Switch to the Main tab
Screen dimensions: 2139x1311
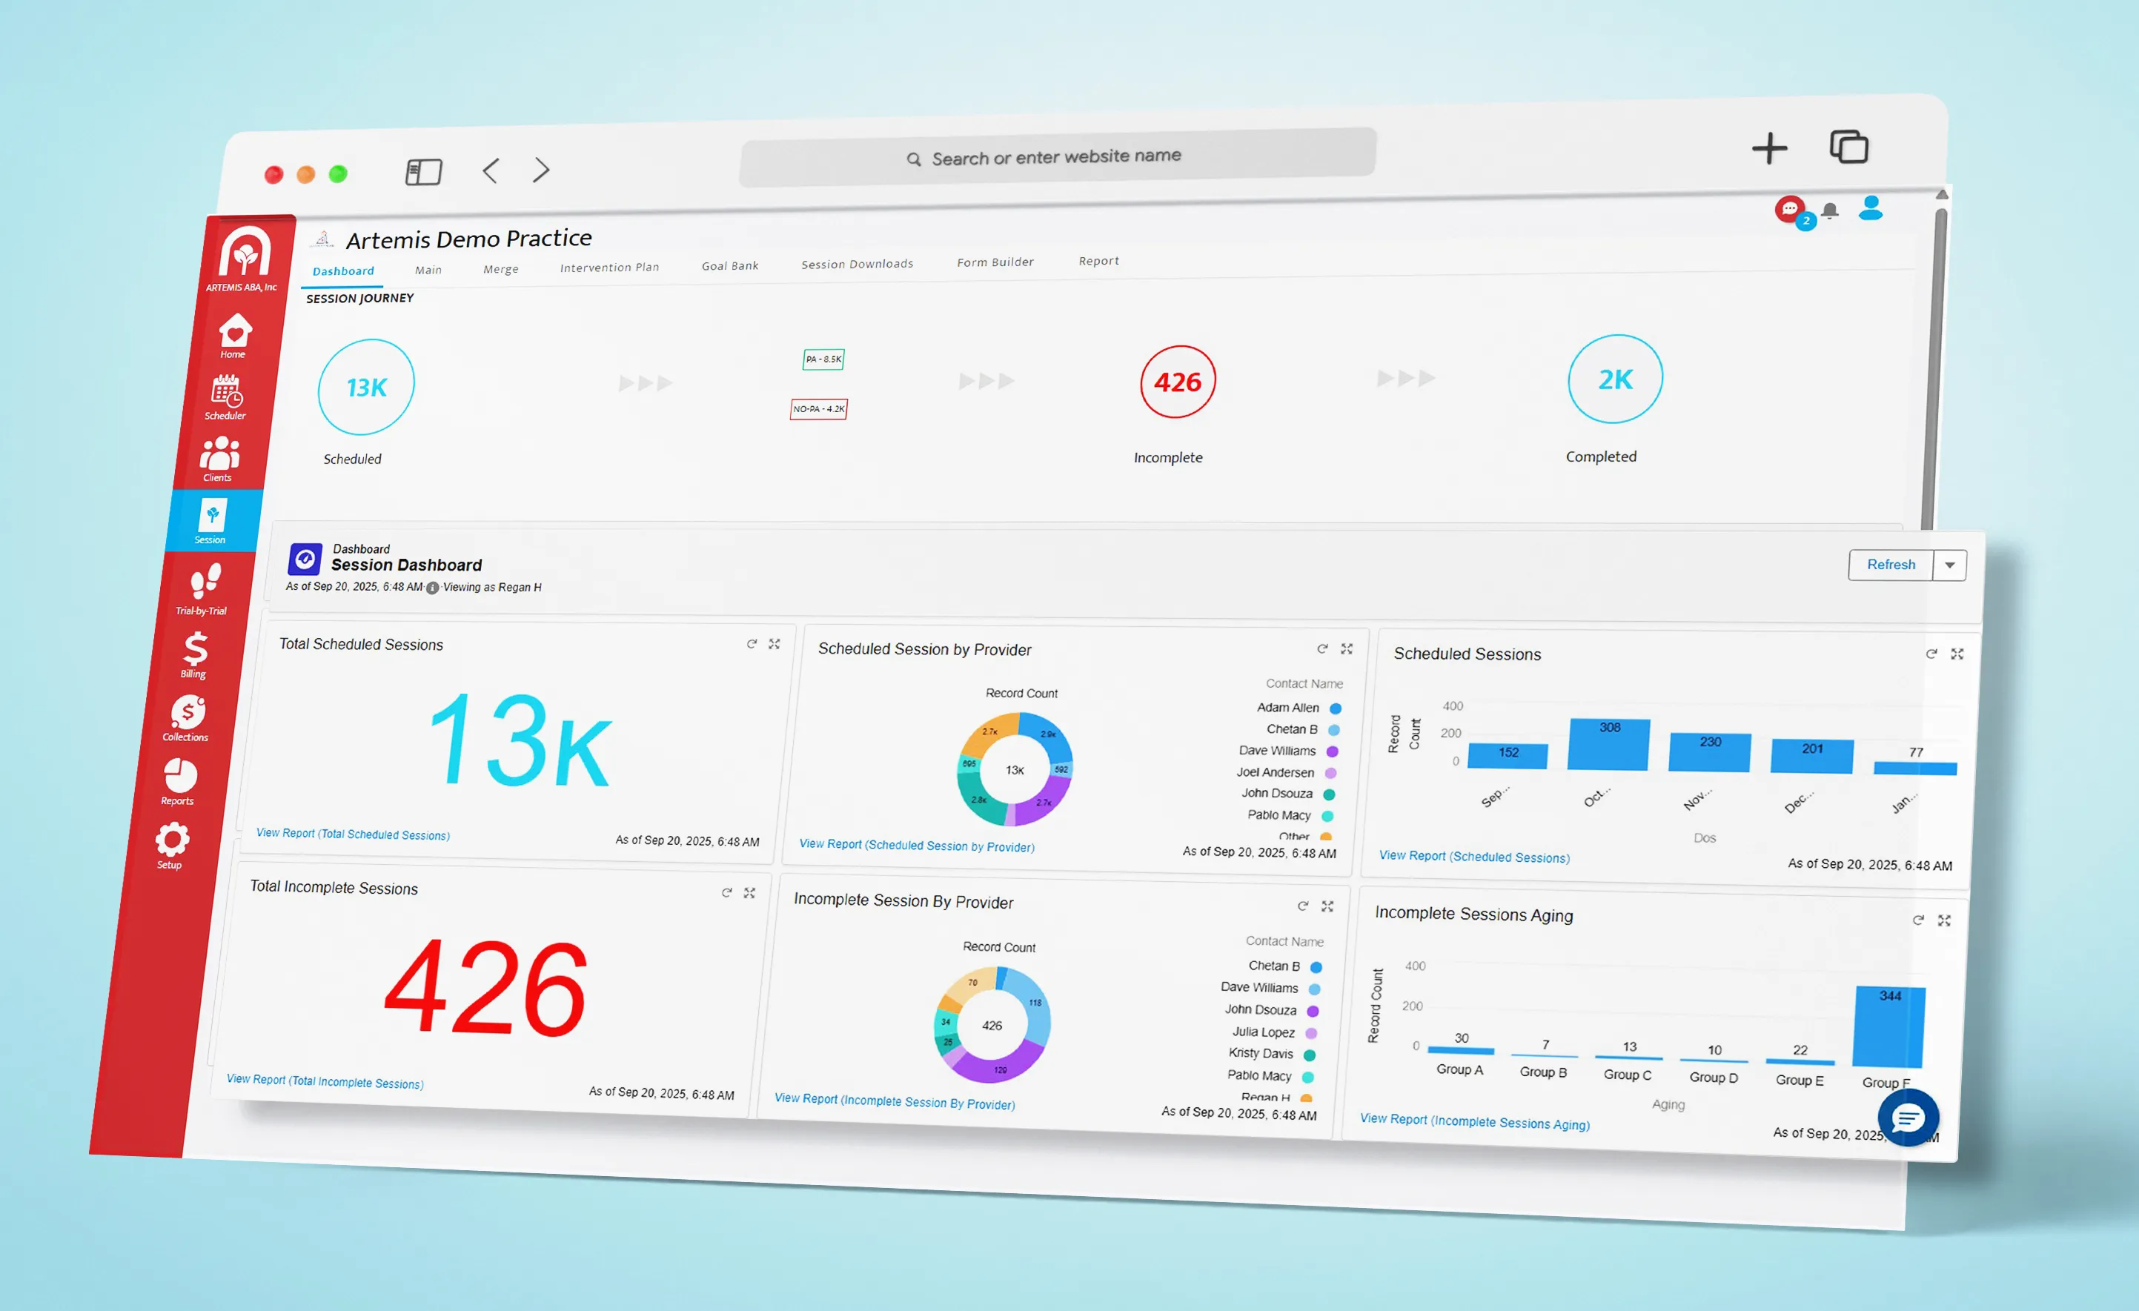coord(428,270)
